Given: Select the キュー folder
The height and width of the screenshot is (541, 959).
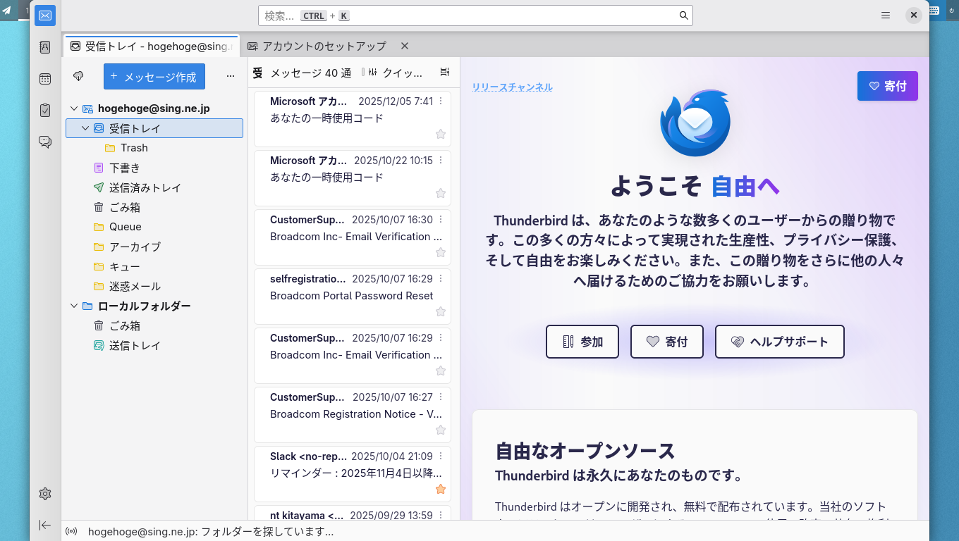Looking at the screenshot, I should (154, 266).
